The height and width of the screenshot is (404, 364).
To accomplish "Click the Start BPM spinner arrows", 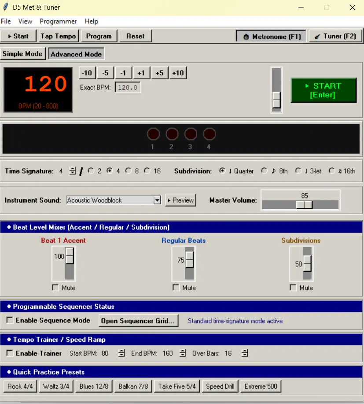I will 121,353.
